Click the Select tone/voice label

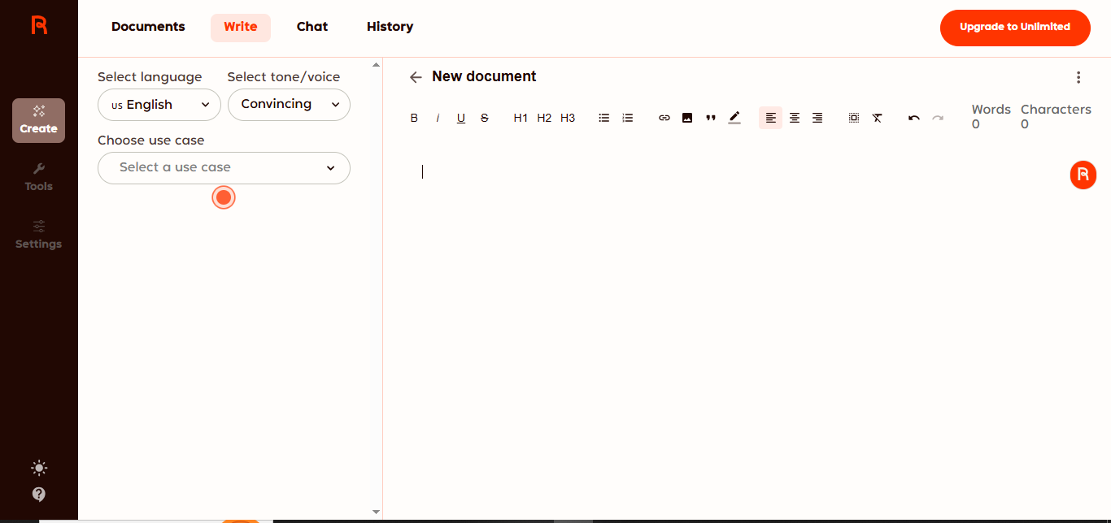click(284, 77)
